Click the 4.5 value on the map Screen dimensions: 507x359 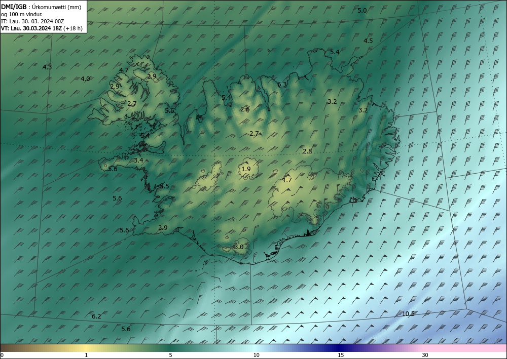(x=368, y=41)
